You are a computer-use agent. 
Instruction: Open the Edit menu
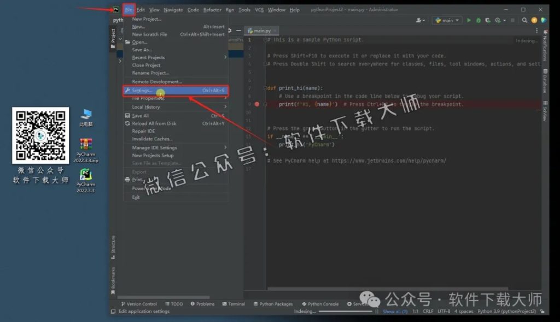pyautogui.click(x=140, y=9)
